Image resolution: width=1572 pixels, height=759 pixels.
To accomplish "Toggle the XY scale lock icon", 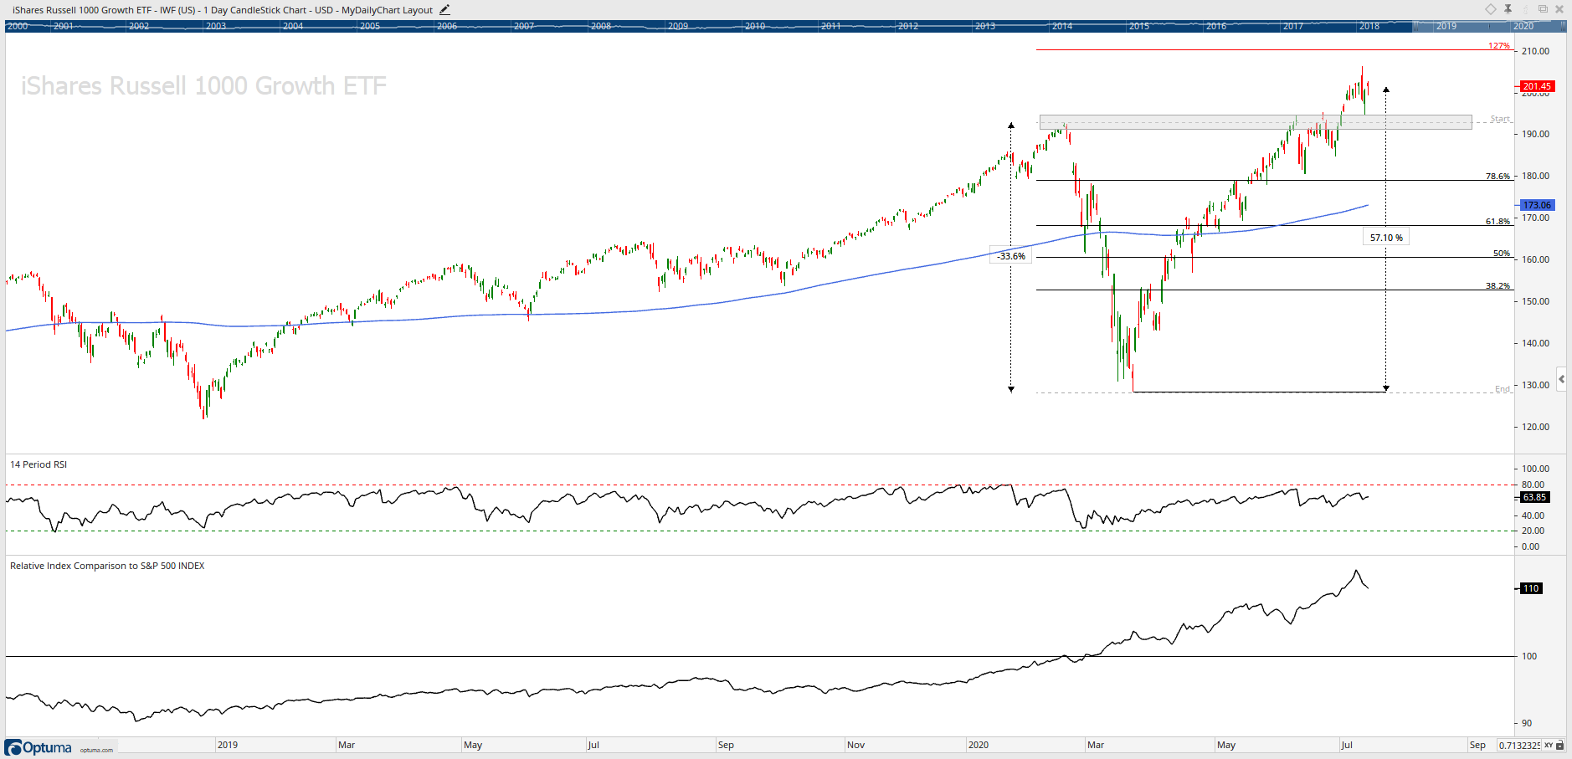I will (x=1560, y=745).
